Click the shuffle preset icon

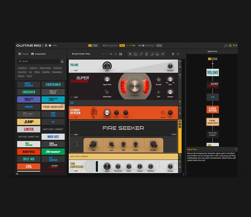pyautogui.click(x=111, y=54)
